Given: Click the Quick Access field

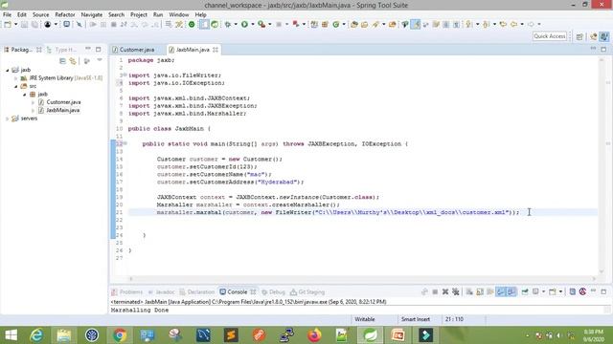Looking at the screenshot, I should coord(549,36).
